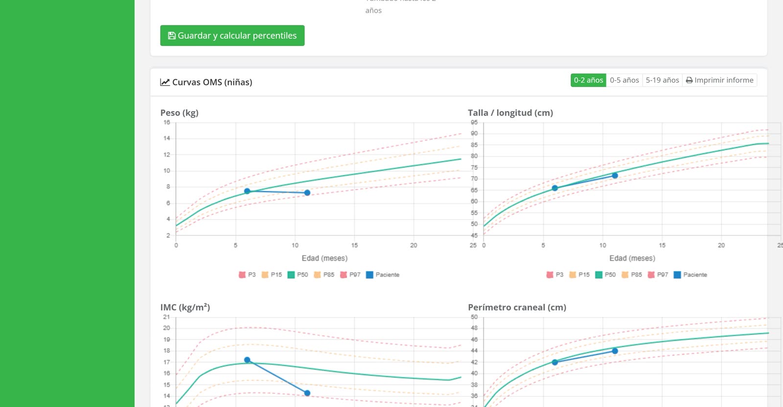Toggle P97 legend in Peso chart
Image resolution: width=783 pixels, height=407 pixels.
click(350, 275)
